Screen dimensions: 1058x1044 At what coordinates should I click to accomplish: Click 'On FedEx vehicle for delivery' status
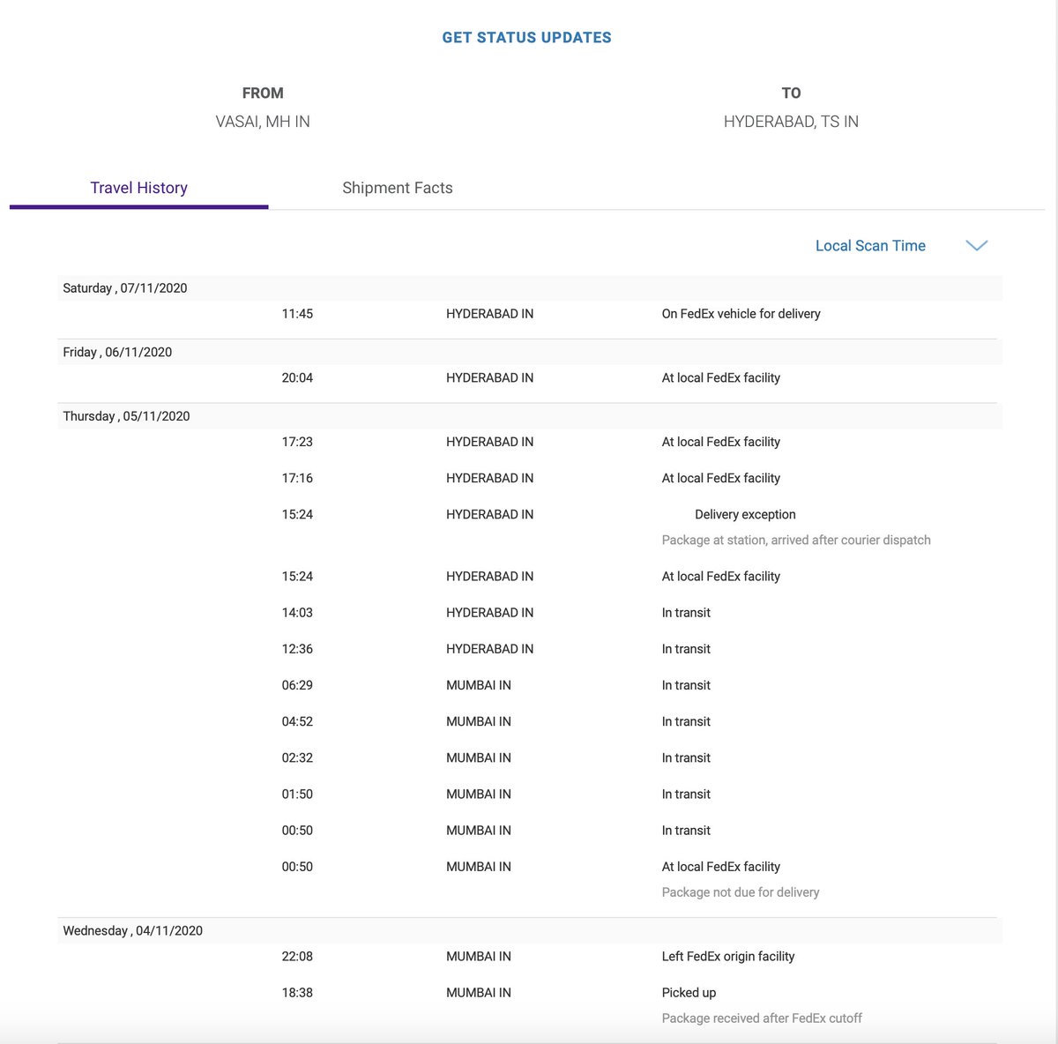click(x=741, y=314)
